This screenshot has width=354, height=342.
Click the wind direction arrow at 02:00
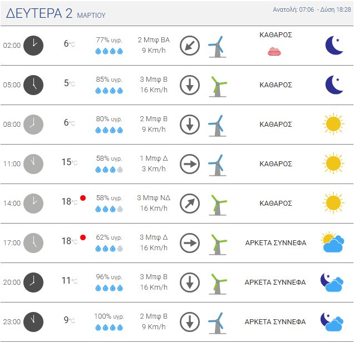(x=190, y=45)
